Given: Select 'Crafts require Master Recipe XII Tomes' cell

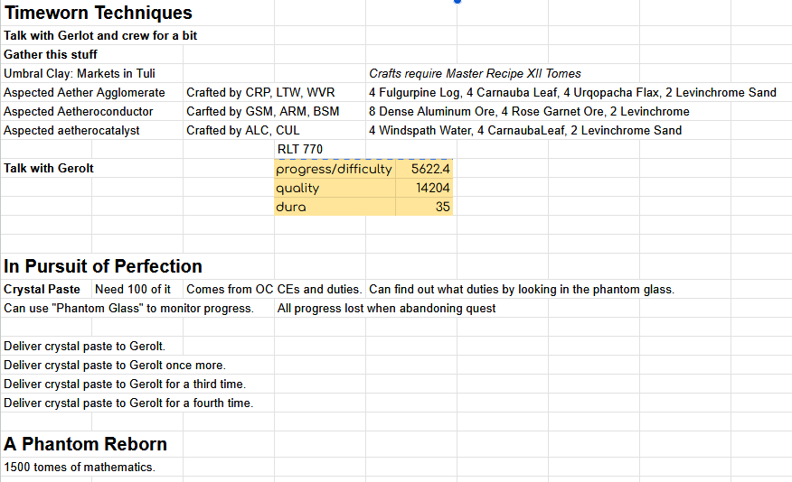Looking at the screenshot, I should point(475,74).
